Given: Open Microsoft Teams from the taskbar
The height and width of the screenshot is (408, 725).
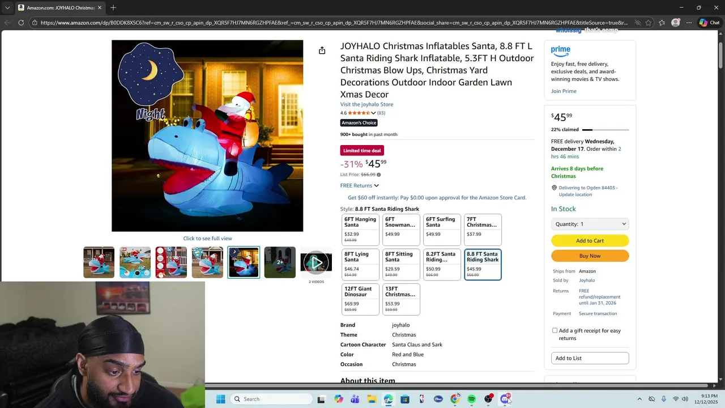Looking at the screenshot, I should 355,399.
